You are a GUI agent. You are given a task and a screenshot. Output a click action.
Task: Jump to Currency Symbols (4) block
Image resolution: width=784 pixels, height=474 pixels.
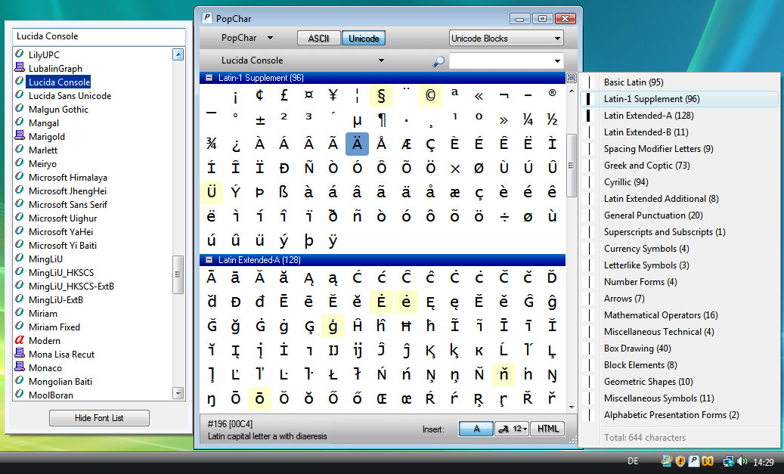point(646,249)
